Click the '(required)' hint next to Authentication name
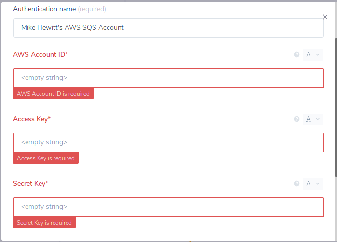 pyautogui.click(x=92, y=9)
